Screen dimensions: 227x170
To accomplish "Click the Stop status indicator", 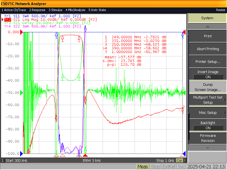I will tap(155, 167).
